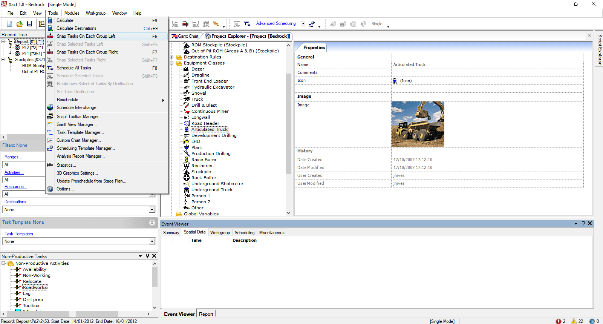Image resolution: width=603 pixels, height=324 pixels.
Task: Click the New document toolbar icon
Action: 10,24
